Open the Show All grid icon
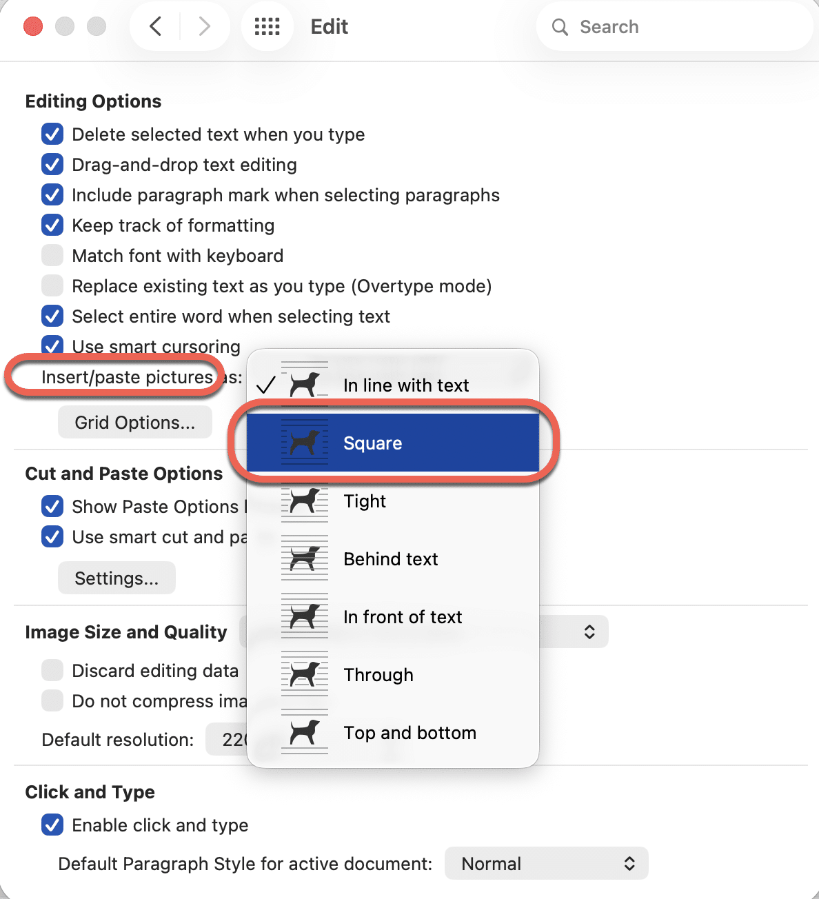Image resolution: width=819 pixels, height=899 pixels. 267,27
